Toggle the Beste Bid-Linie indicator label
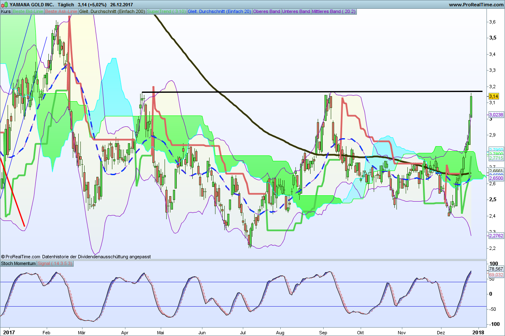 point(27,11)
